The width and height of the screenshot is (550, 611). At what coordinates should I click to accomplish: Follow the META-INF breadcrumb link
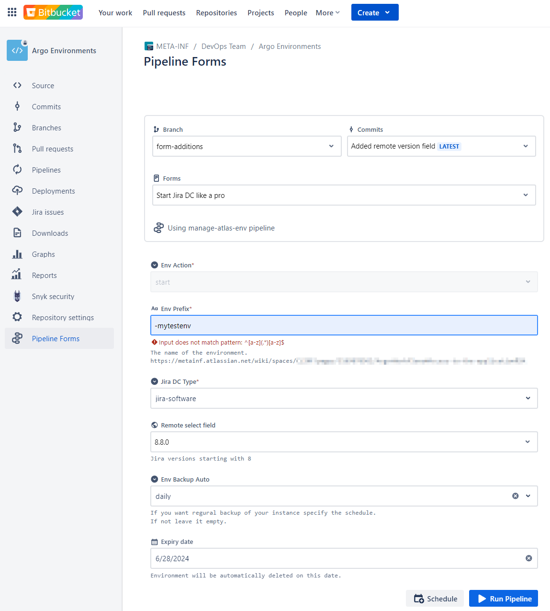click(172, 46)
